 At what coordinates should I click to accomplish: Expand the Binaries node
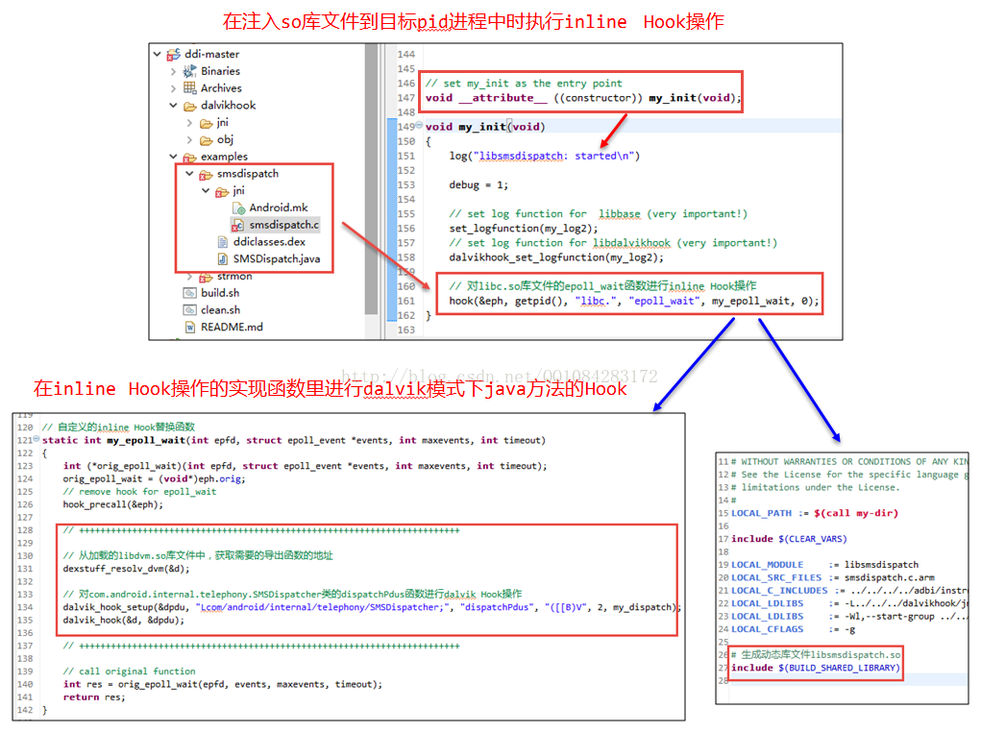pyautogui.click(x=173, y=71)
